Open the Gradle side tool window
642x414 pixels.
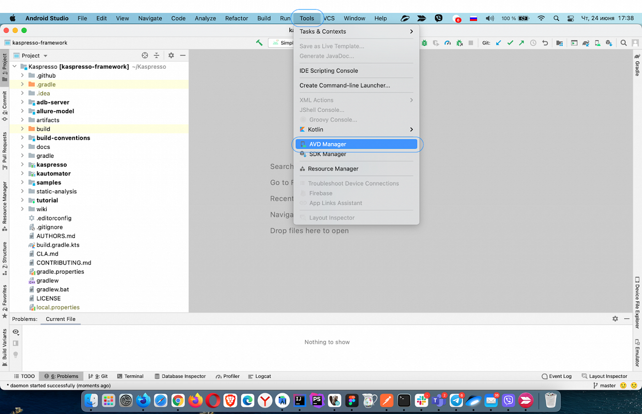tap(637, 65)
